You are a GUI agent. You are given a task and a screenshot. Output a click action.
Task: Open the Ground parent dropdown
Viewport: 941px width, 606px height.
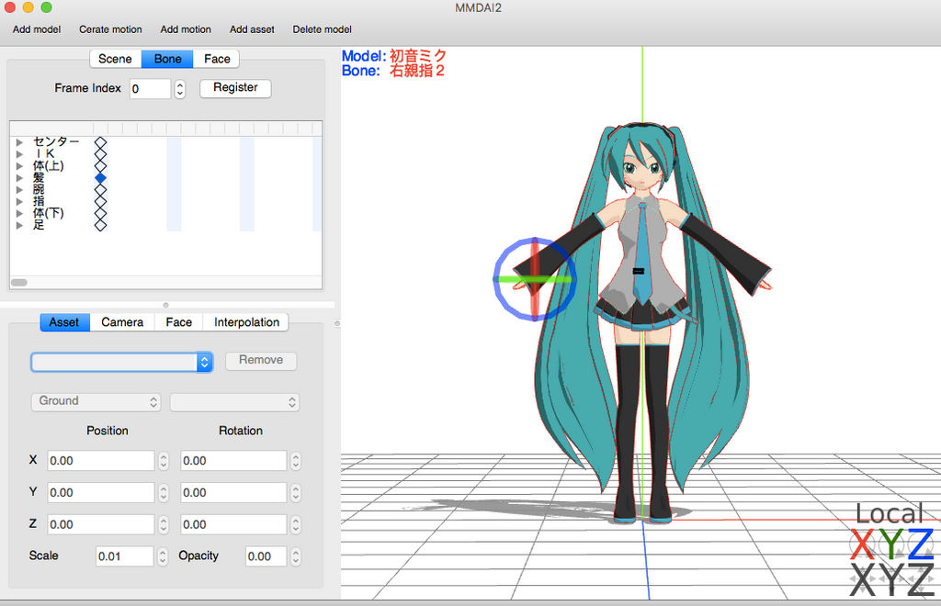point(96,401)
